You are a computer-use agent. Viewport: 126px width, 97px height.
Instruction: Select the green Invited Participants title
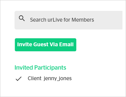(x=40, y=68)
